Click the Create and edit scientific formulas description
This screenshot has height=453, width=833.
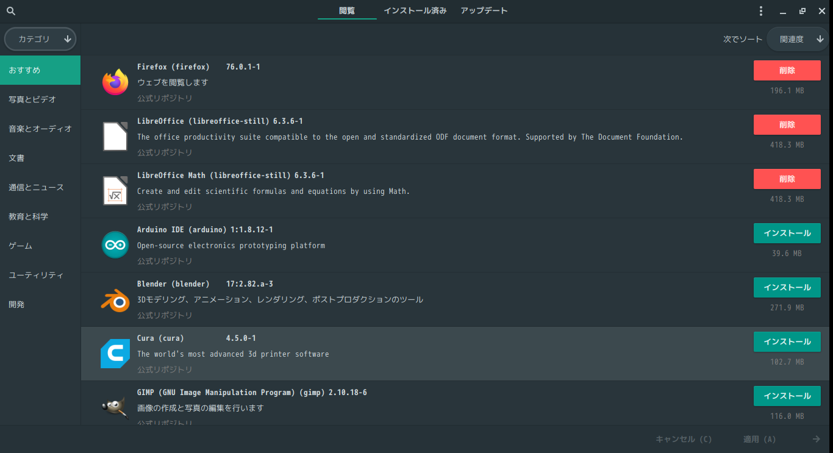click(274, 191)
